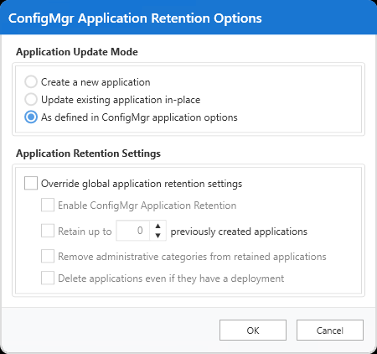The width and height of the screenshot is (377, 354).
Task: Toggle Delete applications even if they have a deployment
Action: pos(48,278)
